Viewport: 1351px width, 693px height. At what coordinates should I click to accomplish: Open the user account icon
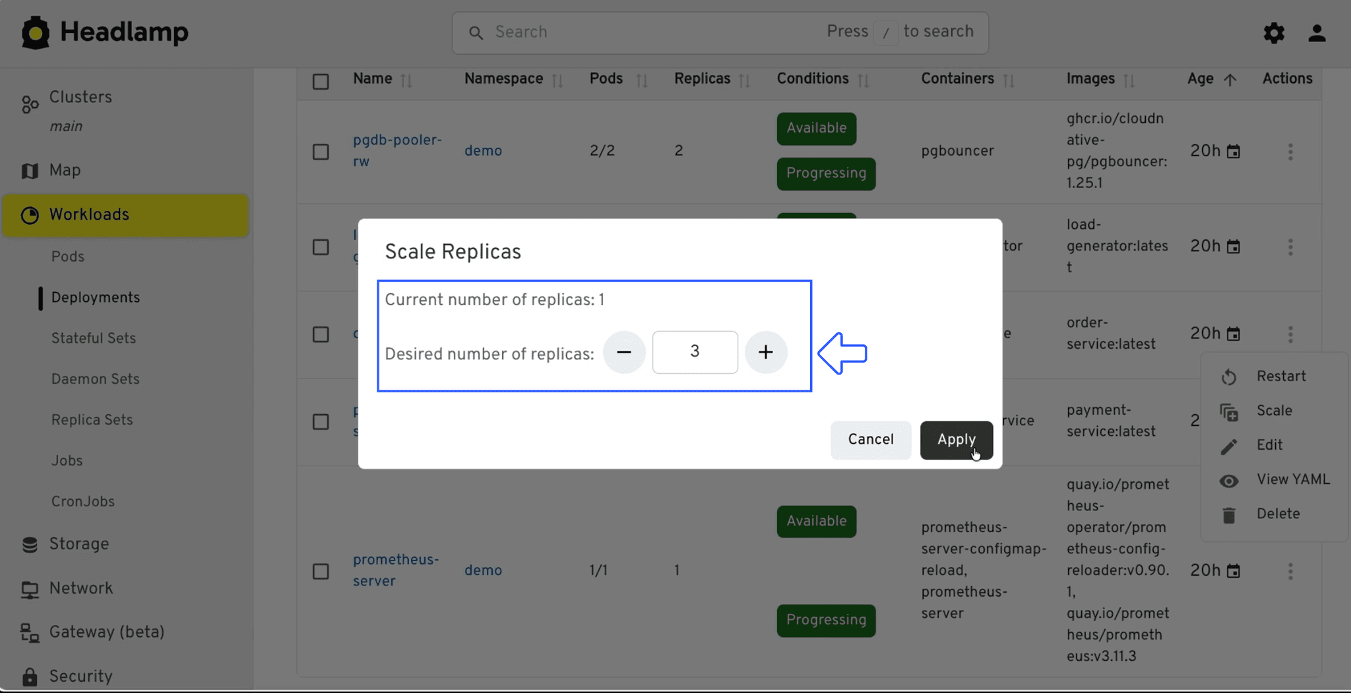click(1317, 33)
